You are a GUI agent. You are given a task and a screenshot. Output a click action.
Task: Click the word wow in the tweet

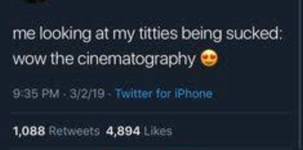(x=24, y=59)
